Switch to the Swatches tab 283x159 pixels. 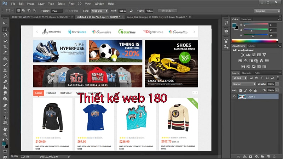tap(246, 19)
